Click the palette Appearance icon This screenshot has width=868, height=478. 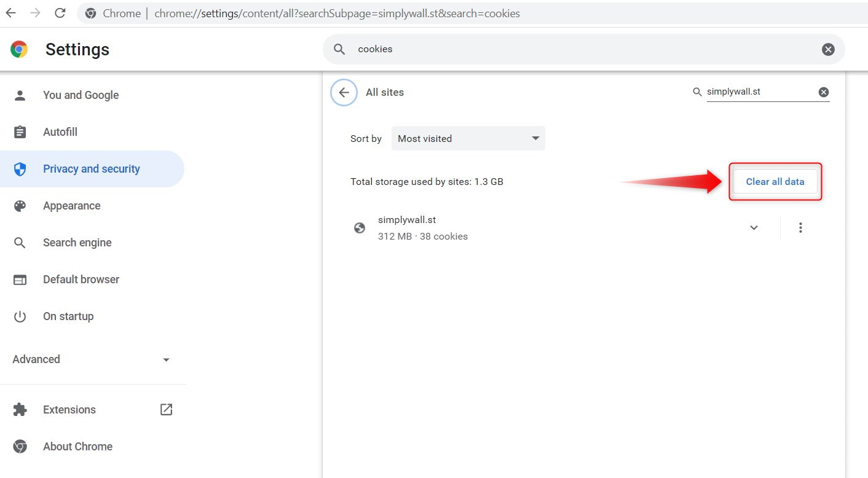coord(20,206)
